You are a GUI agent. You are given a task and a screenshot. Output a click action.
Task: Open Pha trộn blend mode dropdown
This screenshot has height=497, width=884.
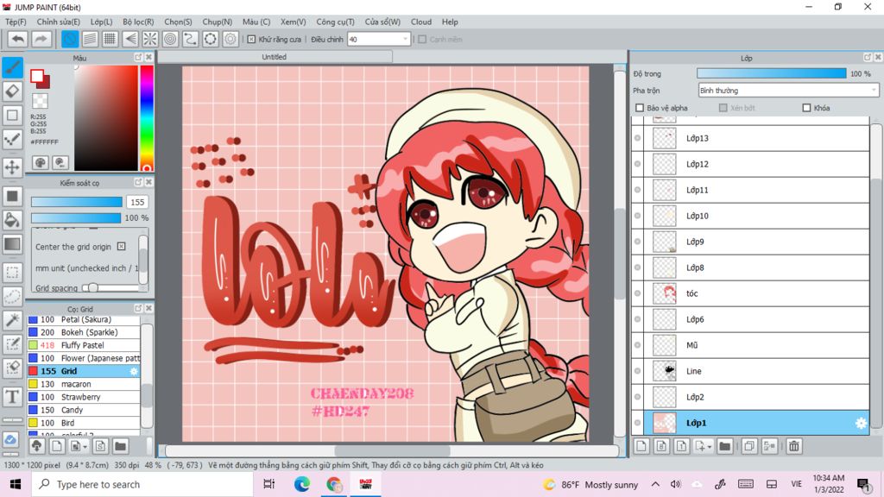pyautogui.click(x=788, y=90)
